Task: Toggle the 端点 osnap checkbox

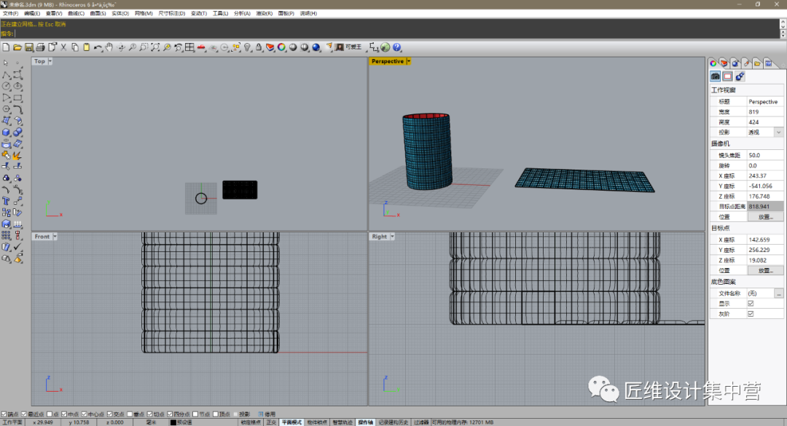Action: (4, 414)
